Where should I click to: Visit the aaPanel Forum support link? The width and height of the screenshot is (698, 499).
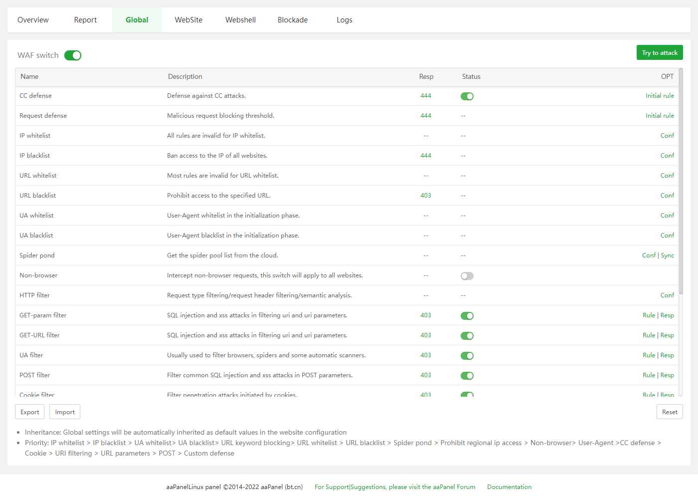[395, 487]
